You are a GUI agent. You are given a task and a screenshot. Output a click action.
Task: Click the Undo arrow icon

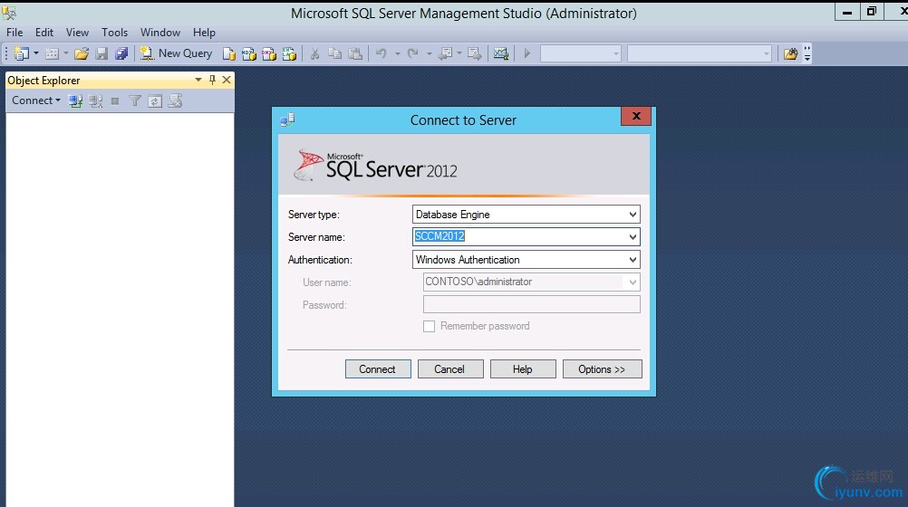381,53
